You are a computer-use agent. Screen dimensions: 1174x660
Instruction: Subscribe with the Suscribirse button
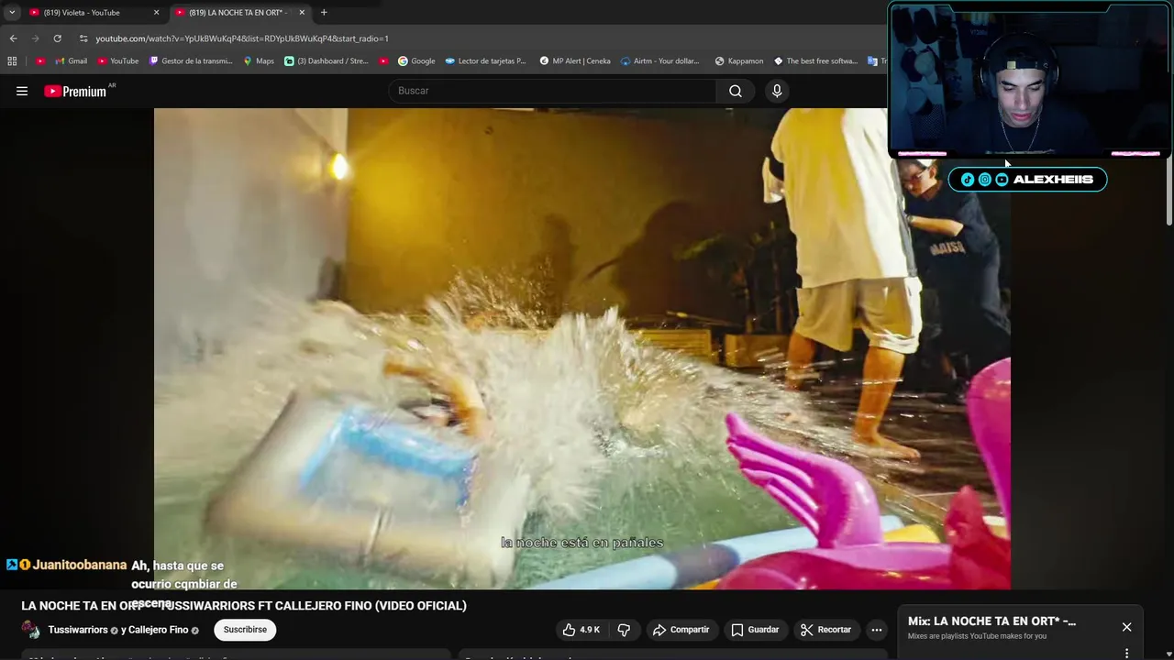click(245, 630)
